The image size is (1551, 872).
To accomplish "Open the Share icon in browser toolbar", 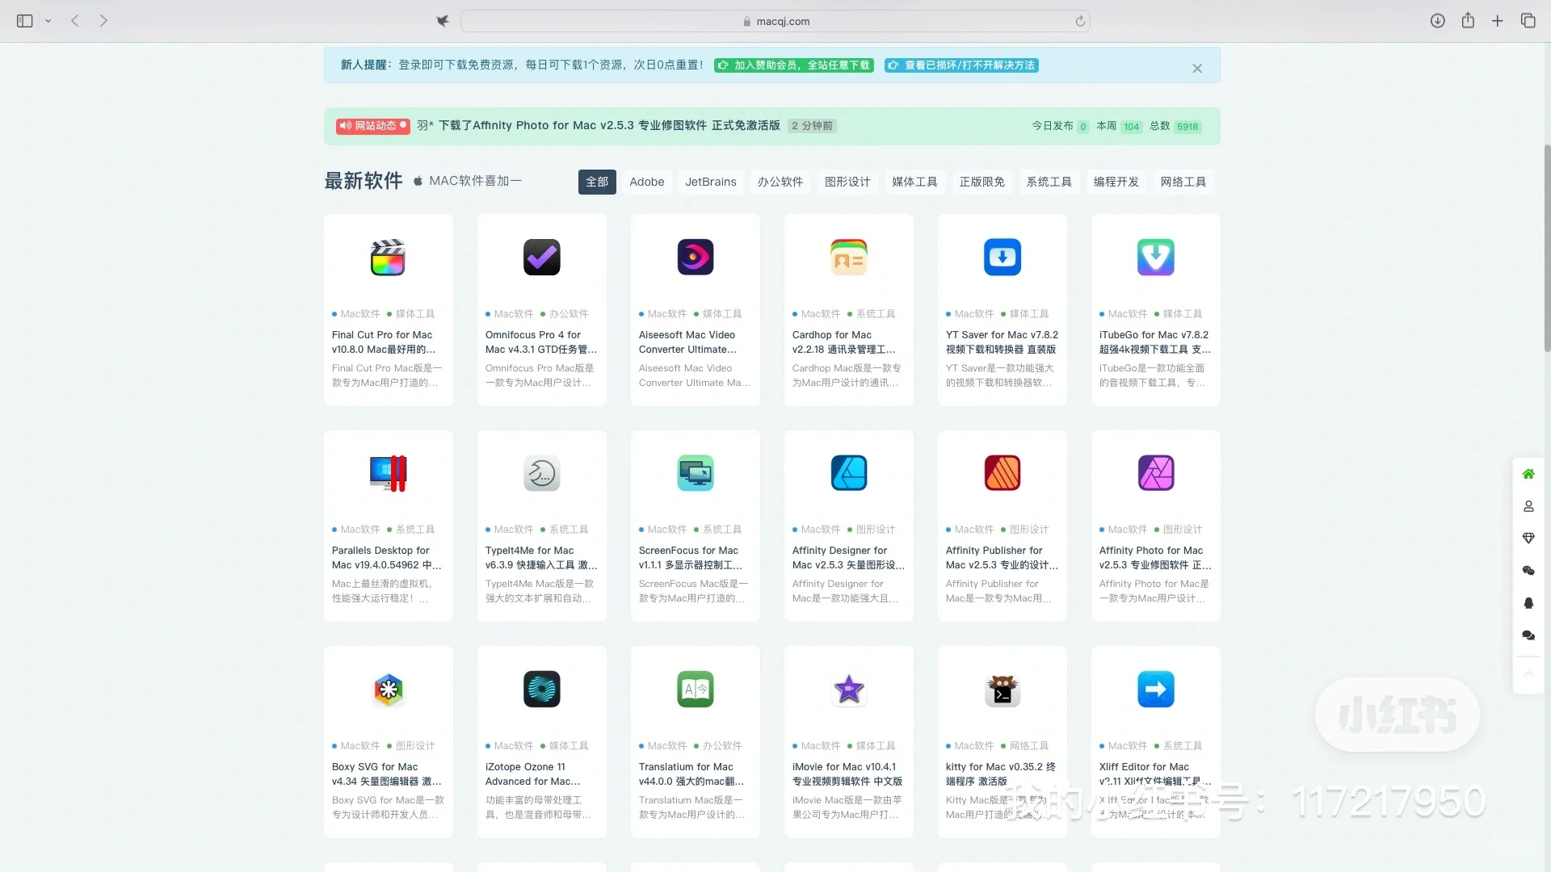I will [x=1469, y=21].
